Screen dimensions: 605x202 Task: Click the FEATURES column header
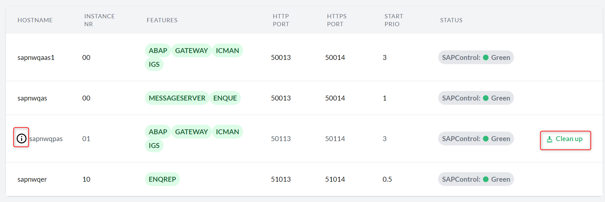[x=162, y=20]
